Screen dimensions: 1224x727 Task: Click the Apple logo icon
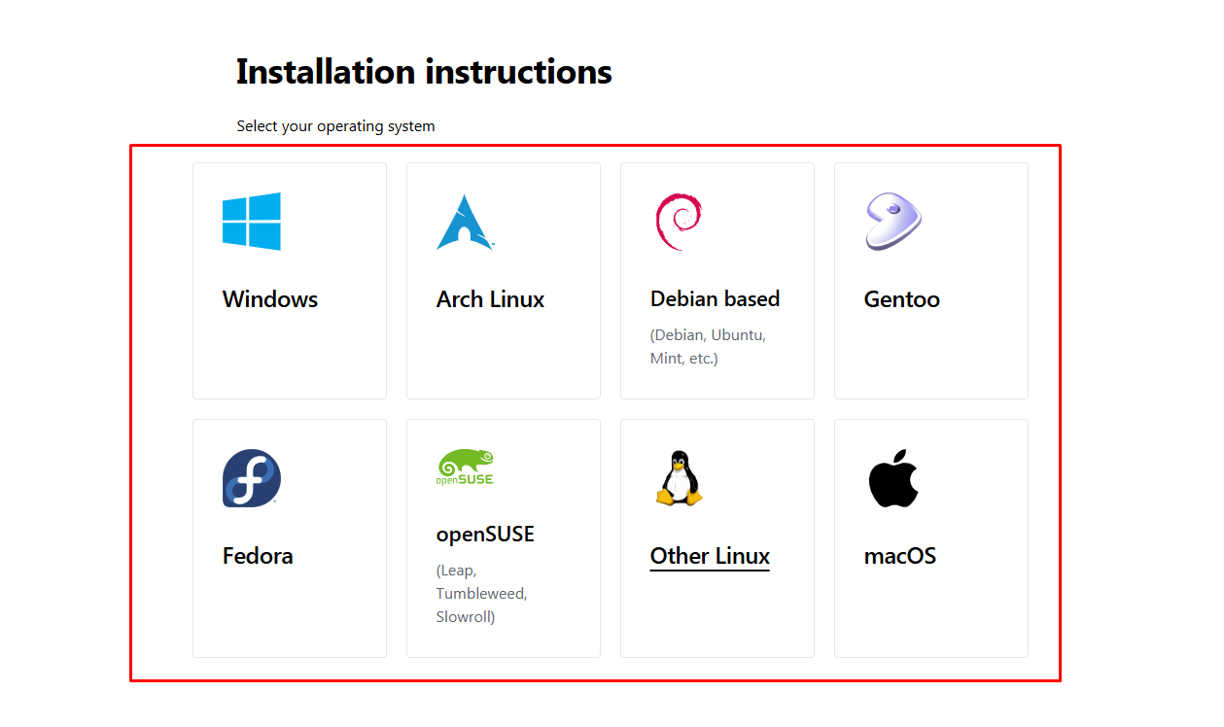pos(892,478)
